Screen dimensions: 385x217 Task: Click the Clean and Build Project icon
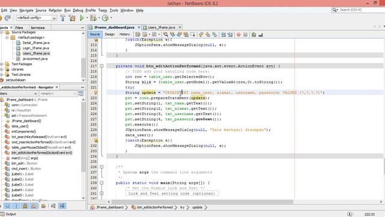pos(72,18)
